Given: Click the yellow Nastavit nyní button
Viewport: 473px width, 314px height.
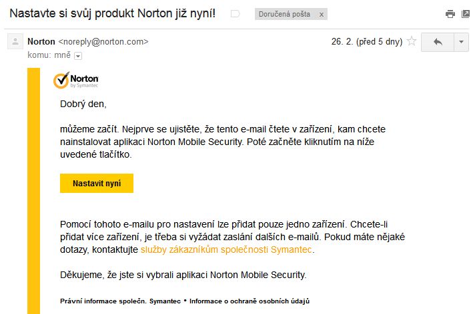Looking at the screenshot, I should pos(97,183).
